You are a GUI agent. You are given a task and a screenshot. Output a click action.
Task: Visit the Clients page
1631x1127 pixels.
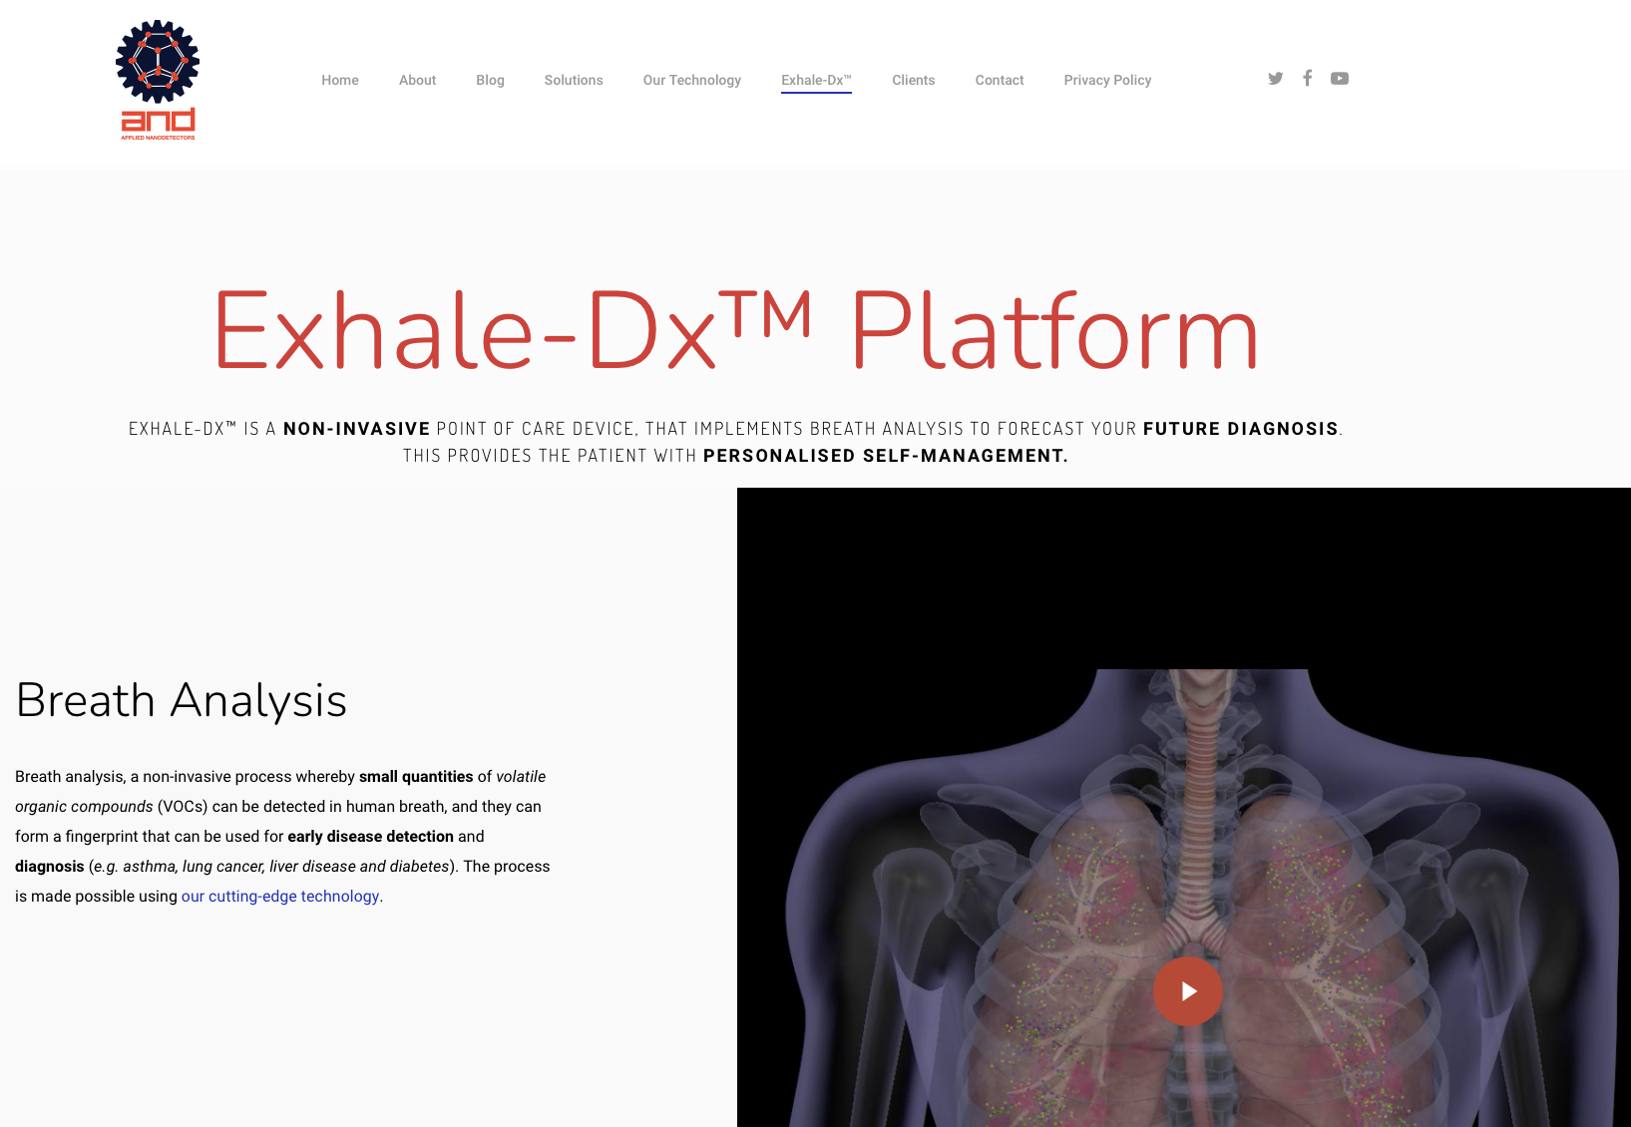click(x=913, y=81)
